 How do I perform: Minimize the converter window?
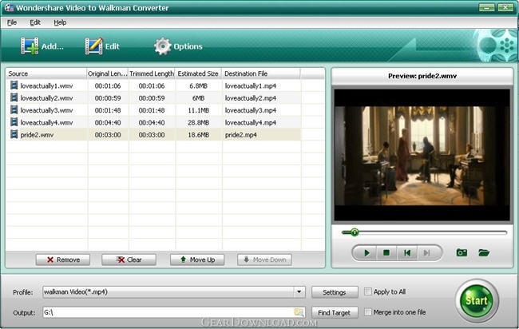point(486,7)
